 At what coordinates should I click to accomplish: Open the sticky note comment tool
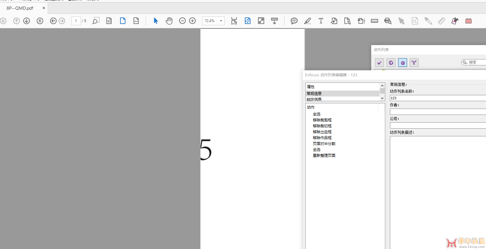pos(294,21)
